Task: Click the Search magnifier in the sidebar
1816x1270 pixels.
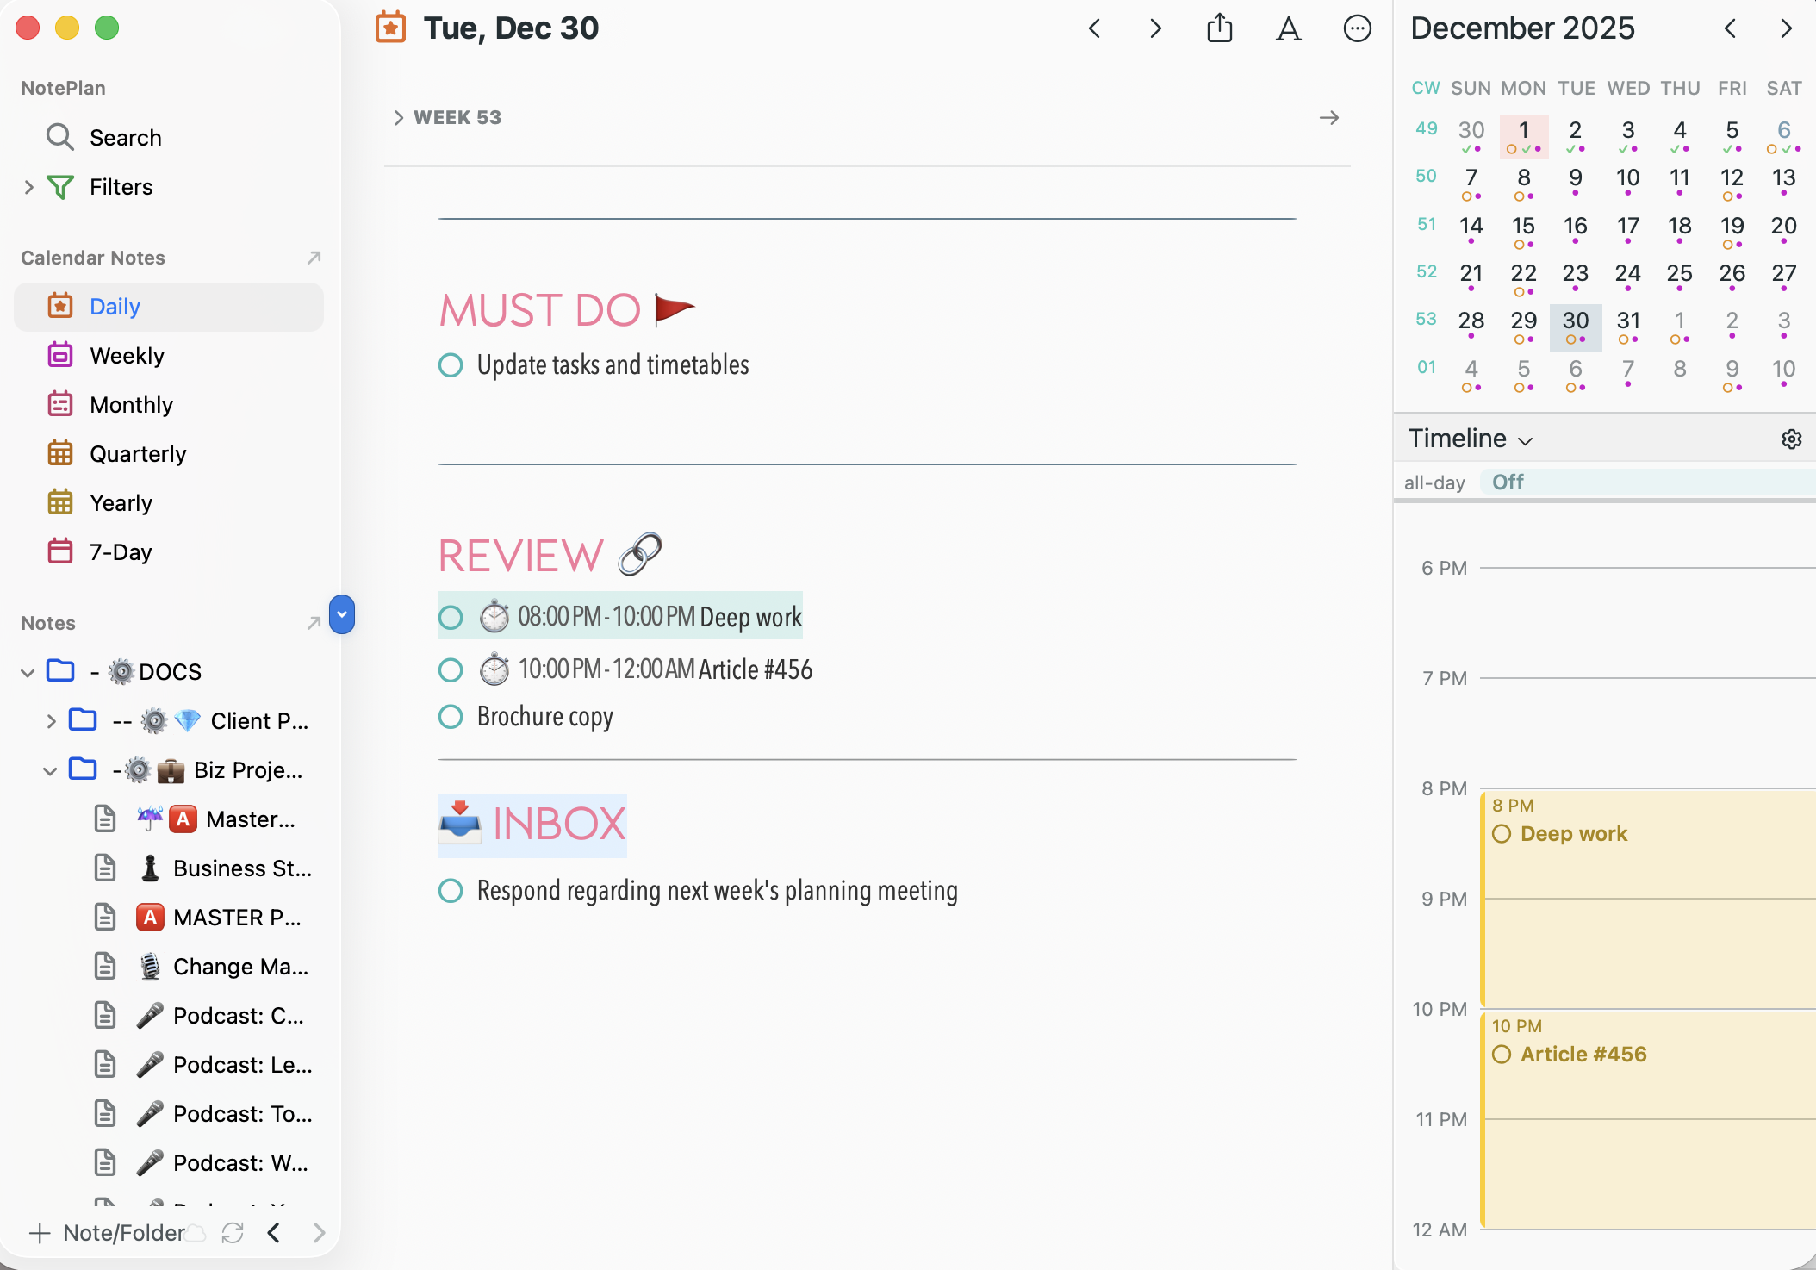Action: (59, 137)
